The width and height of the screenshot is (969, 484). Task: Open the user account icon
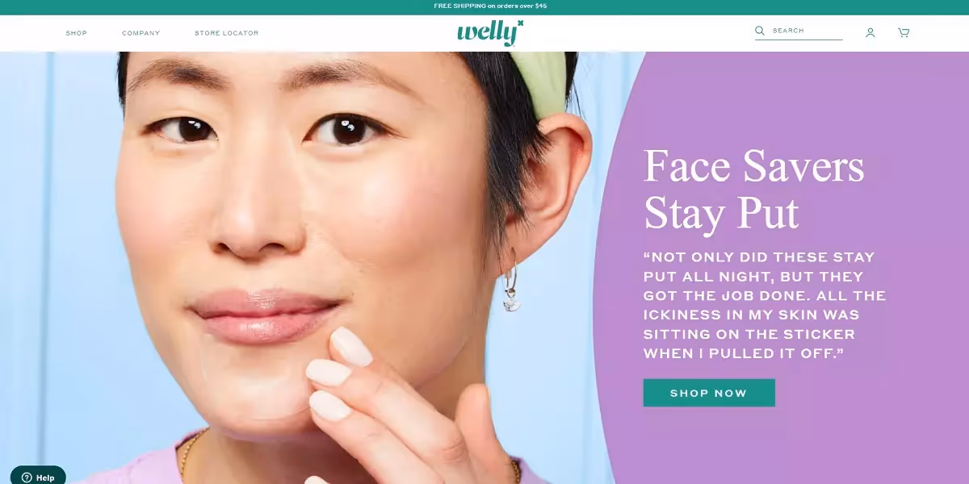coord(870,33)
